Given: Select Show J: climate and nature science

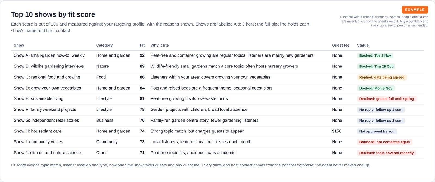Looking at the screenshot, I should (x=47, y=153).
